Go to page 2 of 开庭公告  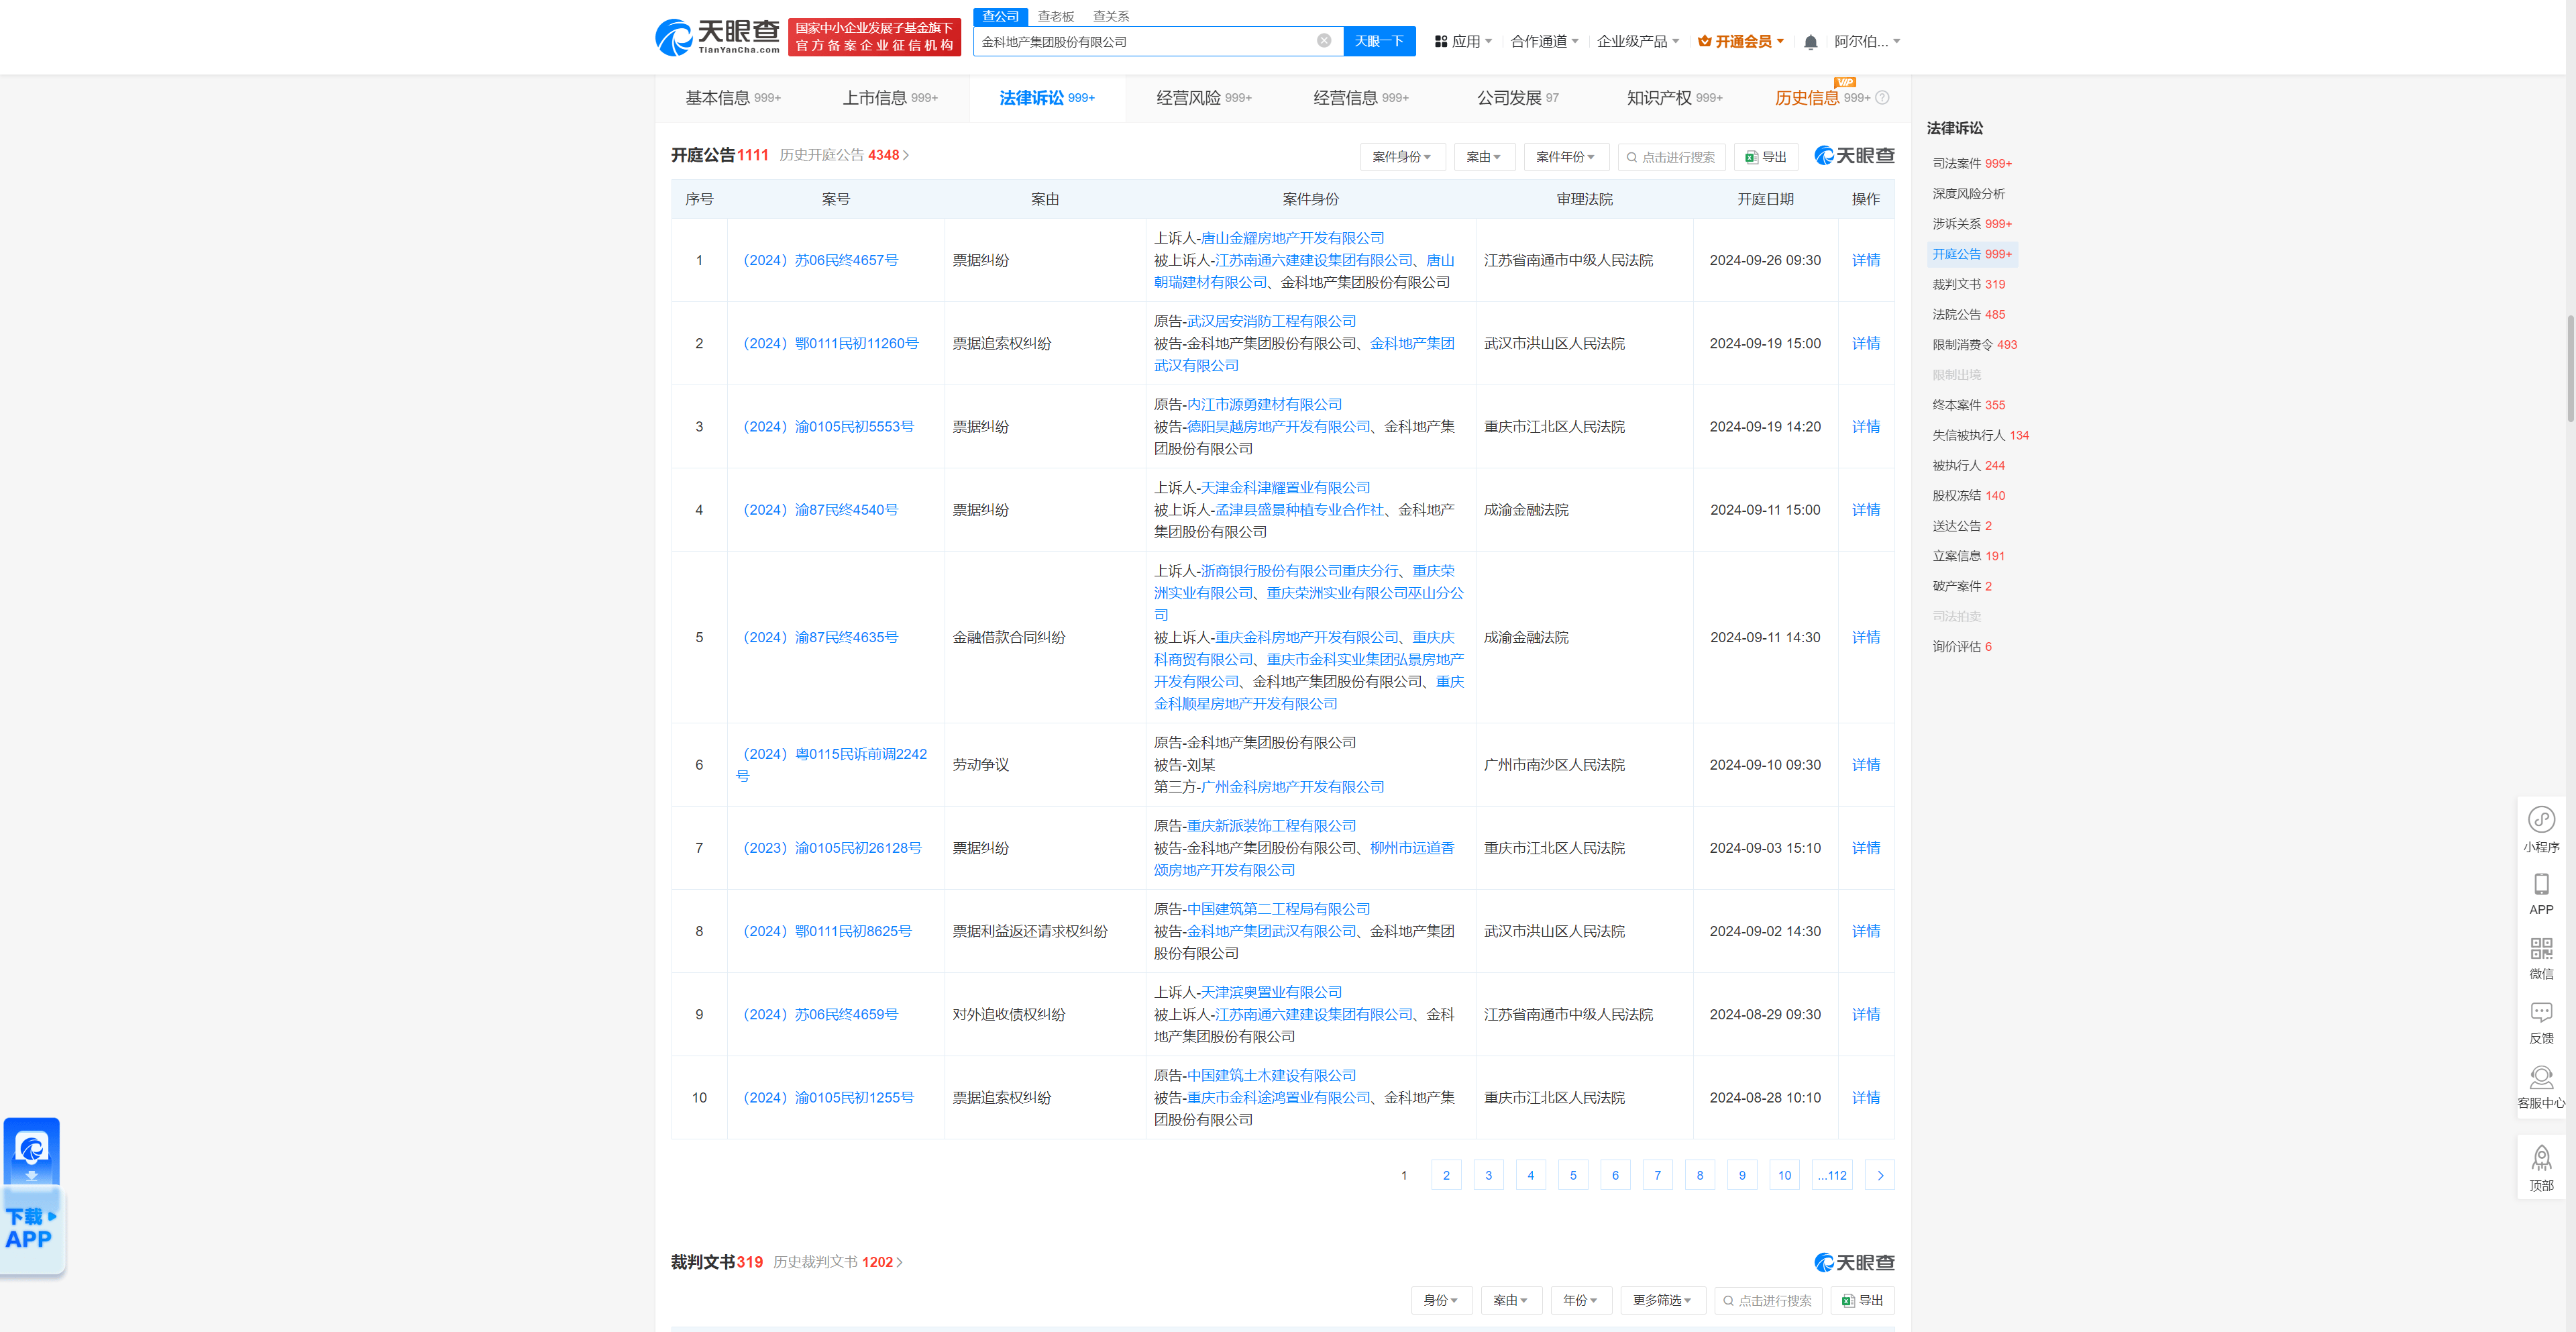tap(1446, 1175)
